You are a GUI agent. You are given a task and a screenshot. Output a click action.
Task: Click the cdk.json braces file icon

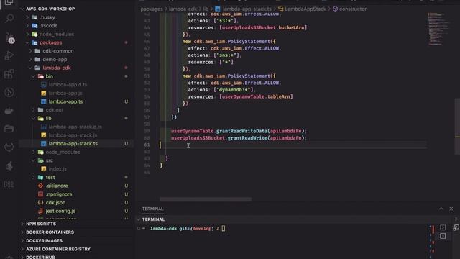(x=40, y=203)
